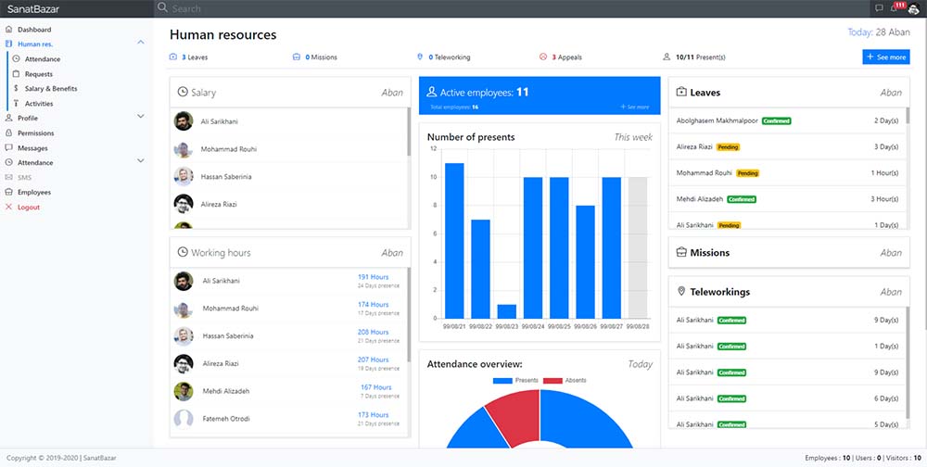Open the Employees menu item
The image size is (927, 467).
[34, 192]
